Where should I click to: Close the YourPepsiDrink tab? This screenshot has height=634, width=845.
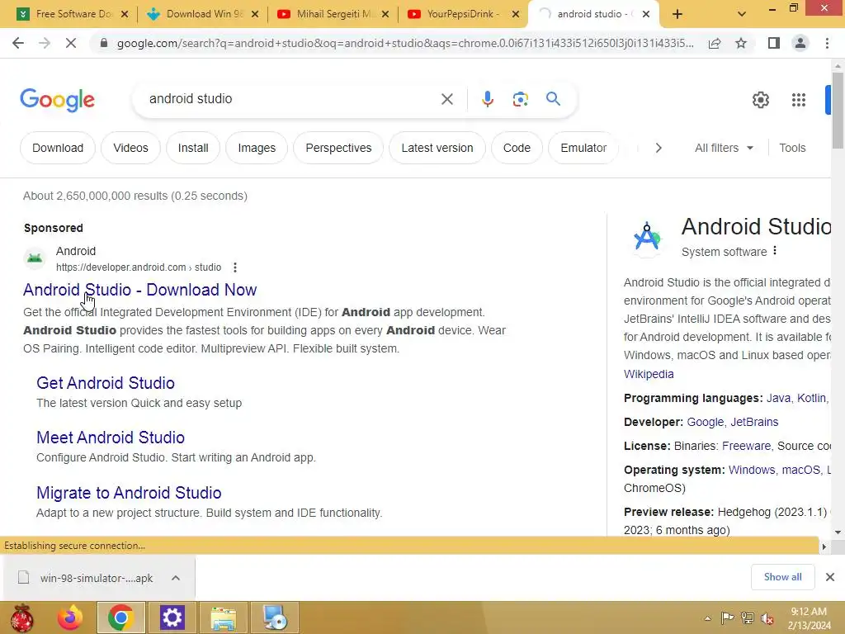pyautogui.click(x=516, y=15)
